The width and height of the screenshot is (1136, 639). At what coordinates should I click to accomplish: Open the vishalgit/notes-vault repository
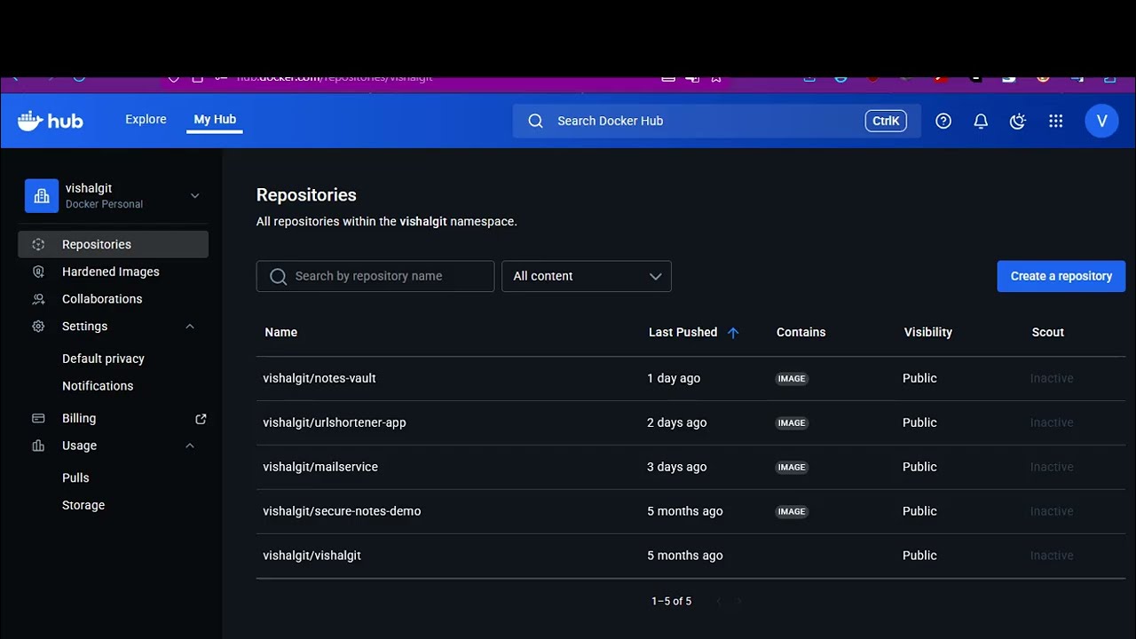coord(319,378)
